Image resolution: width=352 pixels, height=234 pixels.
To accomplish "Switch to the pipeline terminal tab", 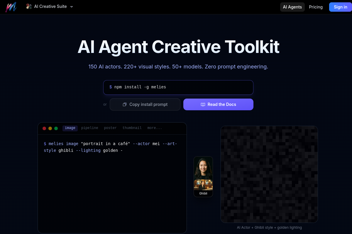I will (90, 128).
